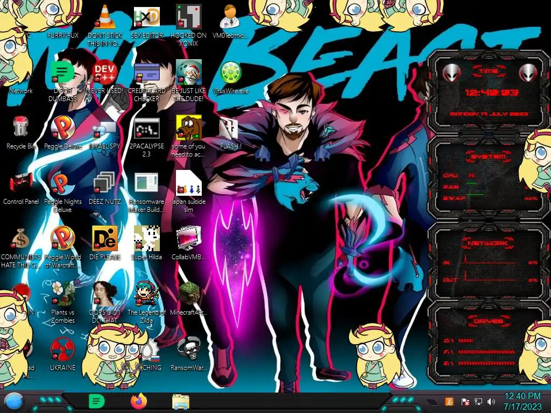
Task: Click the FURRY FUX desktop label
Action: click(x=62, y=35)
